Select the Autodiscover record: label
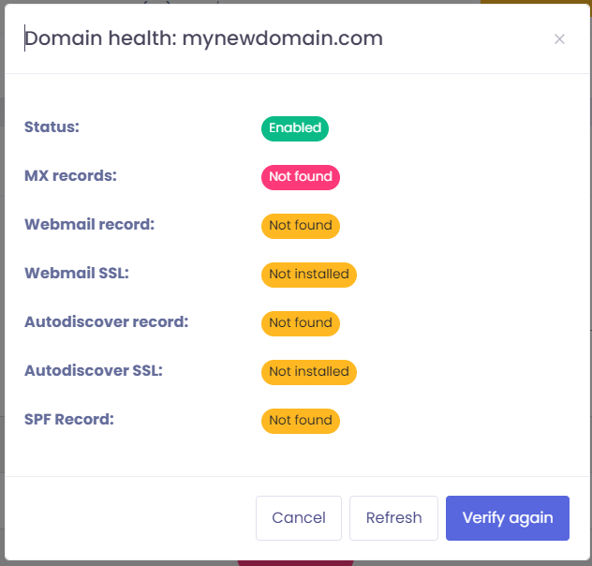Viewport: 592px width, 566px height. click(x=107, y=322)
